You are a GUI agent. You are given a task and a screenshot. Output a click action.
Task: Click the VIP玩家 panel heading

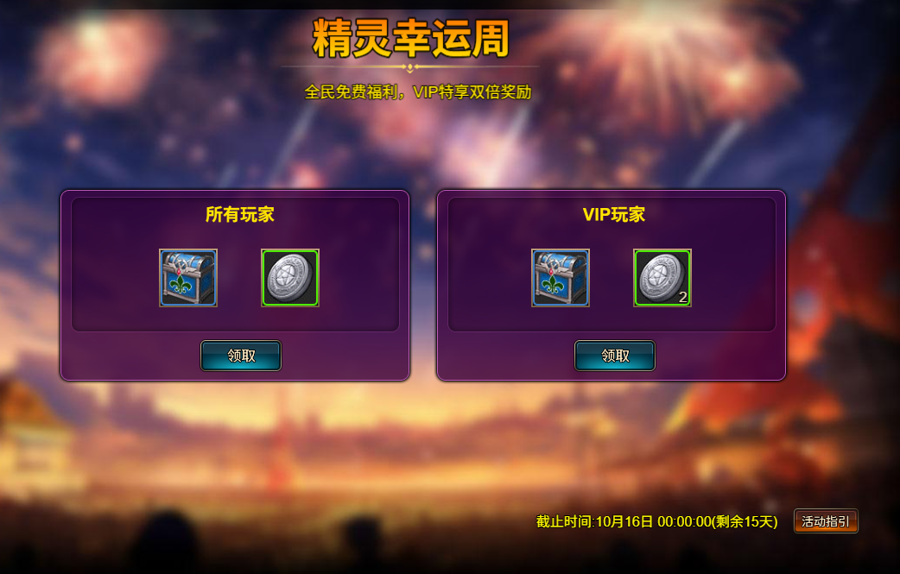tap(614, 214)
